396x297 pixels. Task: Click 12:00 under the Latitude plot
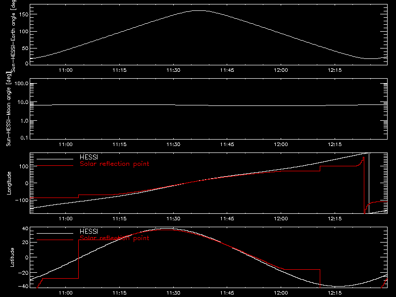[x=281, y=293]
